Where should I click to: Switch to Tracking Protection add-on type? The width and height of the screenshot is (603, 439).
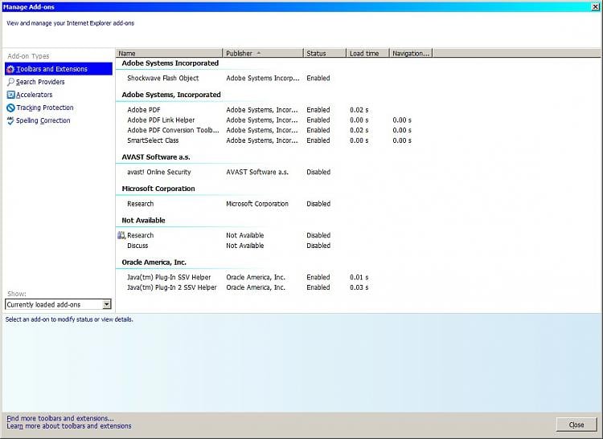(44, 108)
